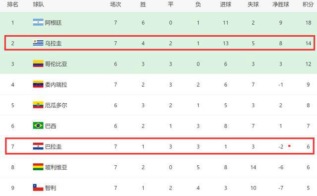Click the red dot in 巴拉圭 row

point(289,146)
